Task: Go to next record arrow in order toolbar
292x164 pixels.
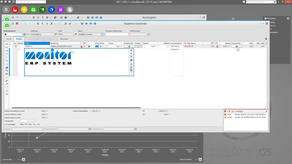Action: tap(47, 24)
